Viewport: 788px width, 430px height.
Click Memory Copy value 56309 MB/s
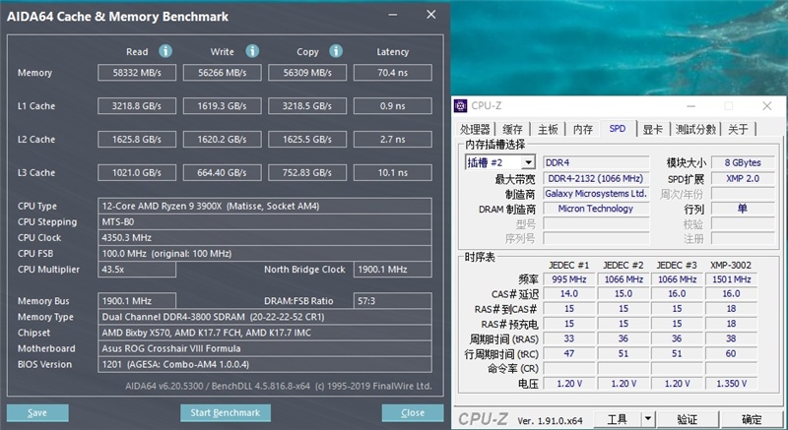[307, 72]
